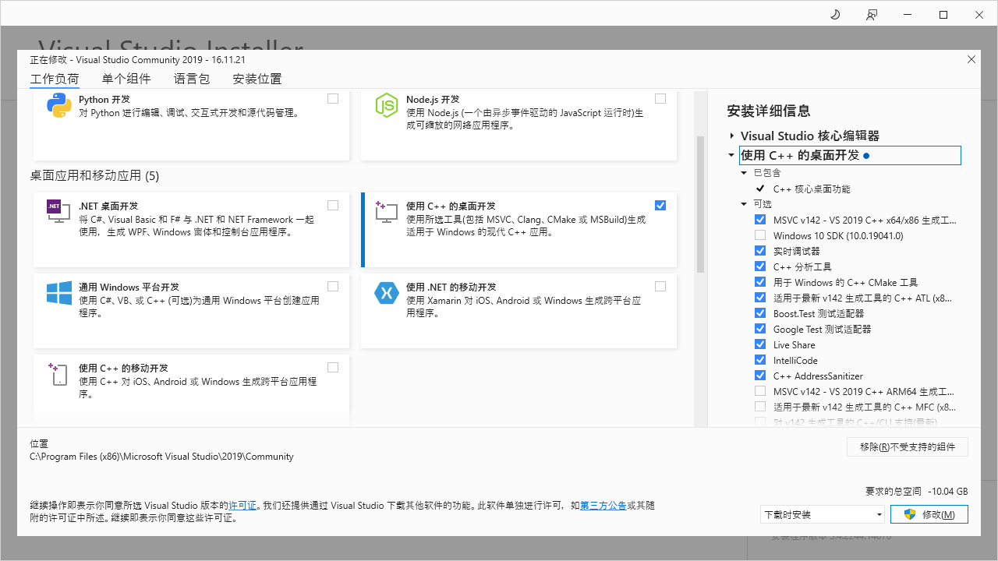
Task: Enable Windows 10 SDK (10.0.19041.0) option
Action: click(x=760, y=235)
